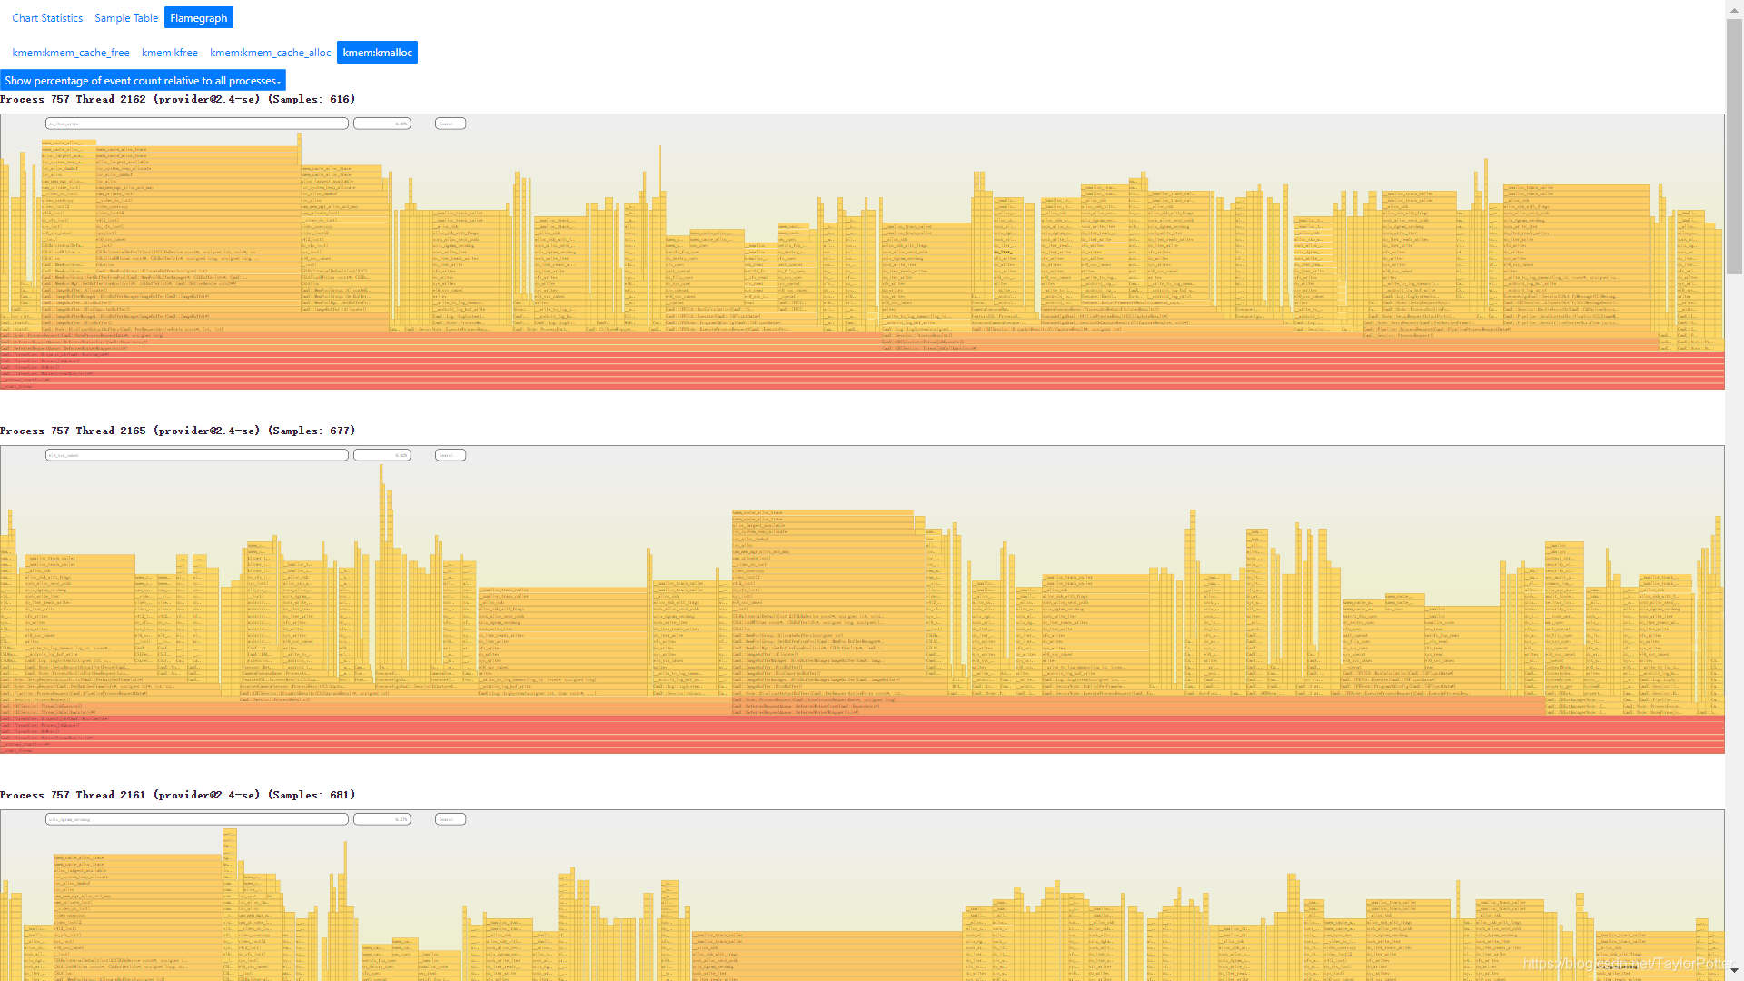1744x981 pixels.
Task: Select kmem:kmem_cache_alloc event tab
Action: [270, 53]
